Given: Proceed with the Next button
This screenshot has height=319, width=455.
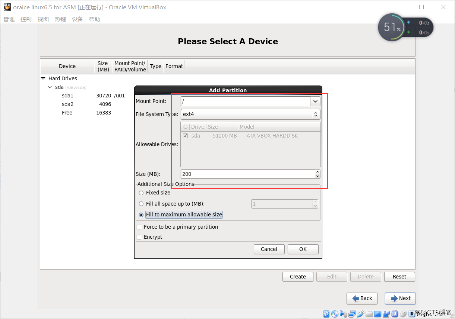Looking at the screenshot, I should [401, 298].
